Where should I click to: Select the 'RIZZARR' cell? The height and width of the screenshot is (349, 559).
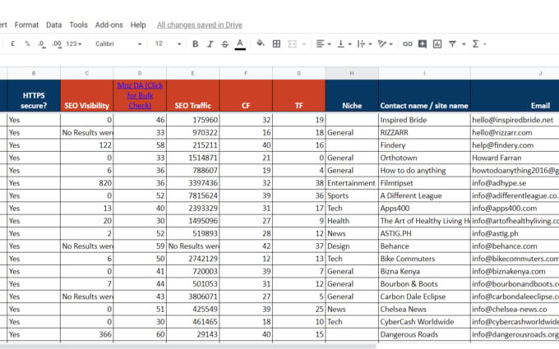424,132
